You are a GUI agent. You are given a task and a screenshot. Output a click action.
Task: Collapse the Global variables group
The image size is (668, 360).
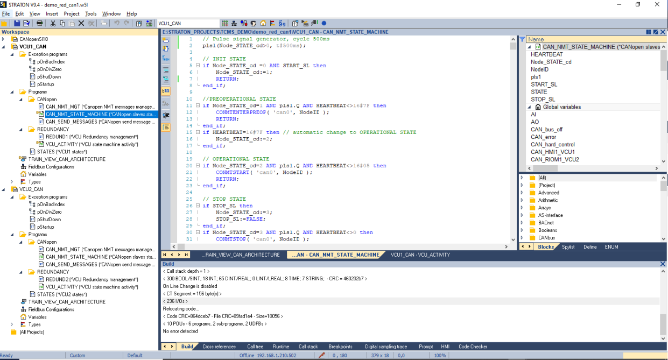[x=529, y=107]
